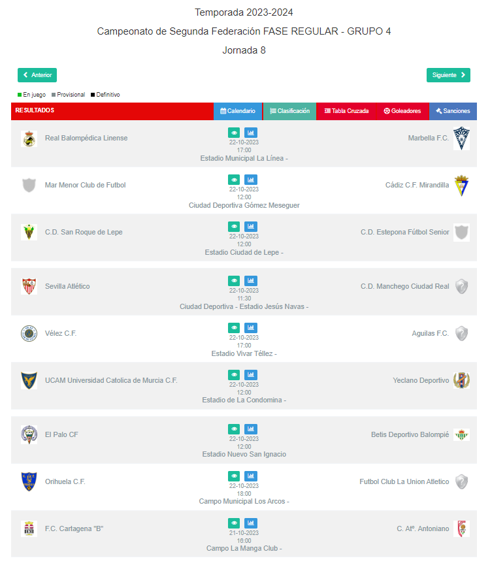Click Cádiz C.F. Mirandilla team badge

coord(461,186)
